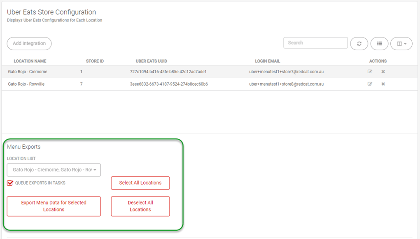The width and height of the screenshot is (420, 239).
Task: Select the Rowville login email cell
Action: (x=286, y=84)
